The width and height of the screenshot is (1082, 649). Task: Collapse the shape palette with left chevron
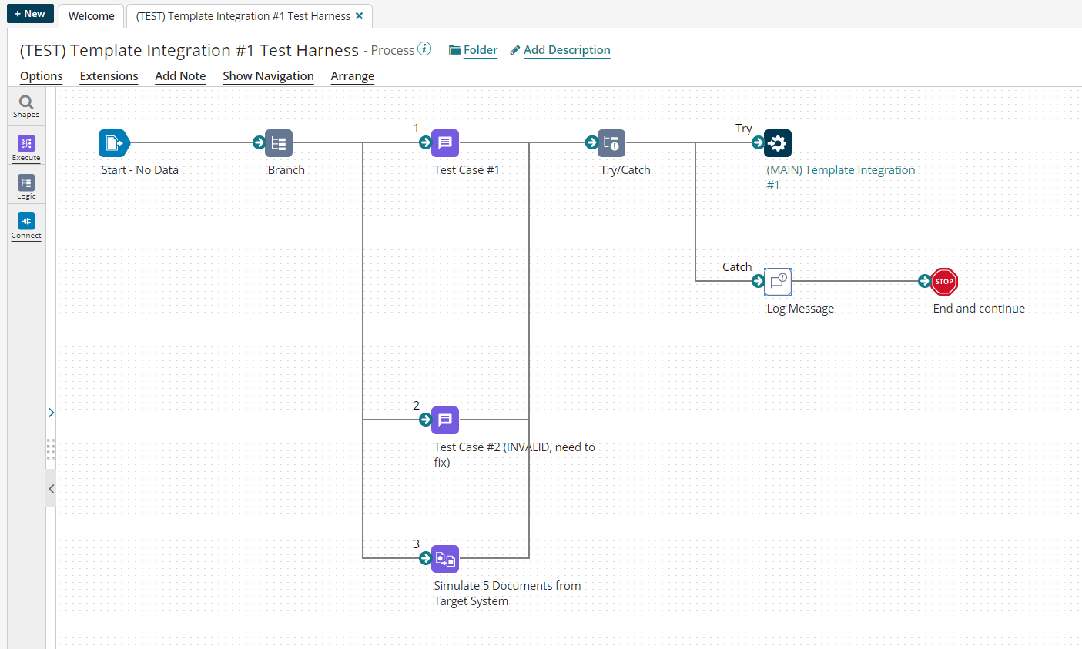pyautogui.click(x=52, y=489)
